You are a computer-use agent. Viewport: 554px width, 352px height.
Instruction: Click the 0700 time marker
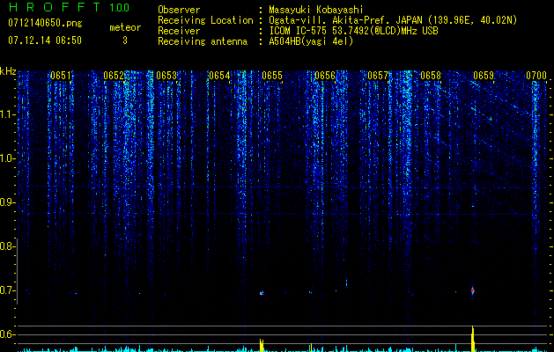point(536,76)
